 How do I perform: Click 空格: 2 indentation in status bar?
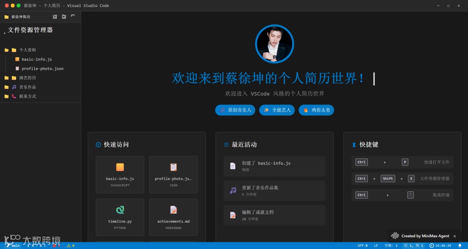tap(391, 246)
